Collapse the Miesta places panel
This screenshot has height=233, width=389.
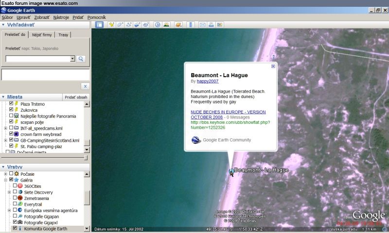click(x=3, y=97)
